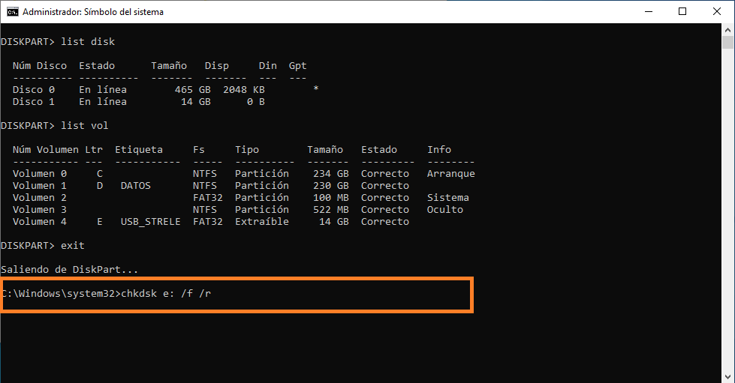735x383 pixels.
Task: Click the scrollbar down arrow
Action: coord(728,376)
